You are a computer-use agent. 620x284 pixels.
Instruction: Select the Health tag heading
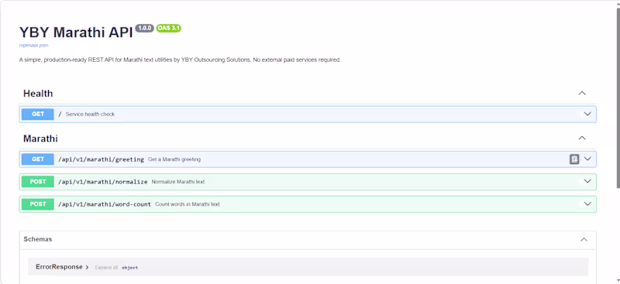click(x=38, y=94)
